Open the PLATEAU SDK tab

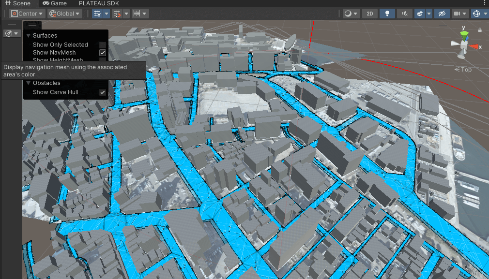(99, 3)
